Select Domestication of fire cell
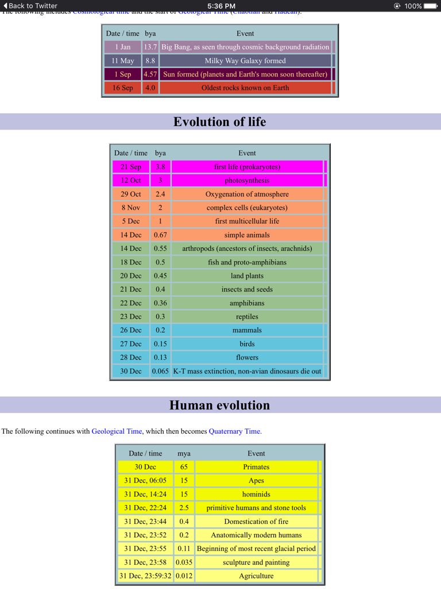 pos(256,521)
